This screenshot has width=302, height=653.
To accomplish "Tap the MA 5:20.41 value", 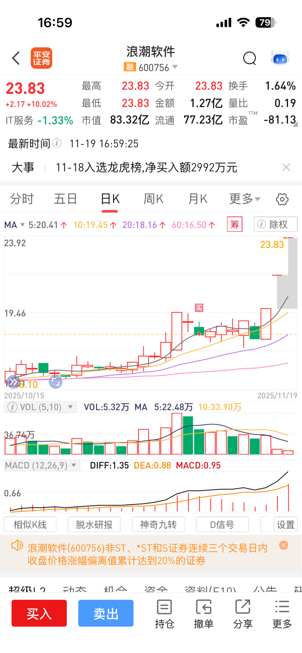I will coord(48,225).
